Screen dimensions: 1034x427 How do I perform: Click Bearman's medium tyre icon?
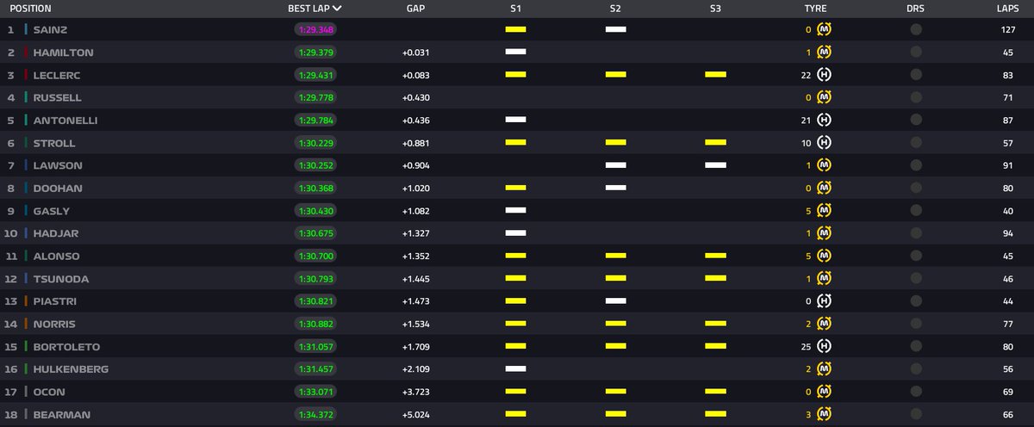824,414
